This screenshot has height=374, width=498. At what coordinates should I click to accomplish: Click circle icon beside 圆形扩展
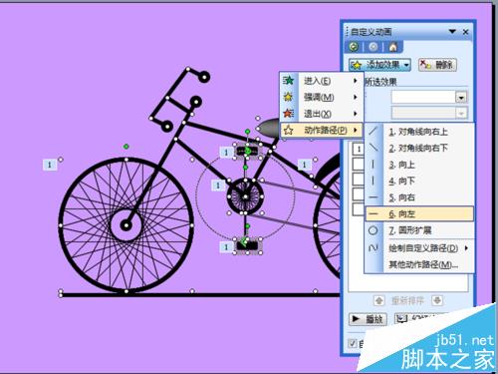click(373, 230)
